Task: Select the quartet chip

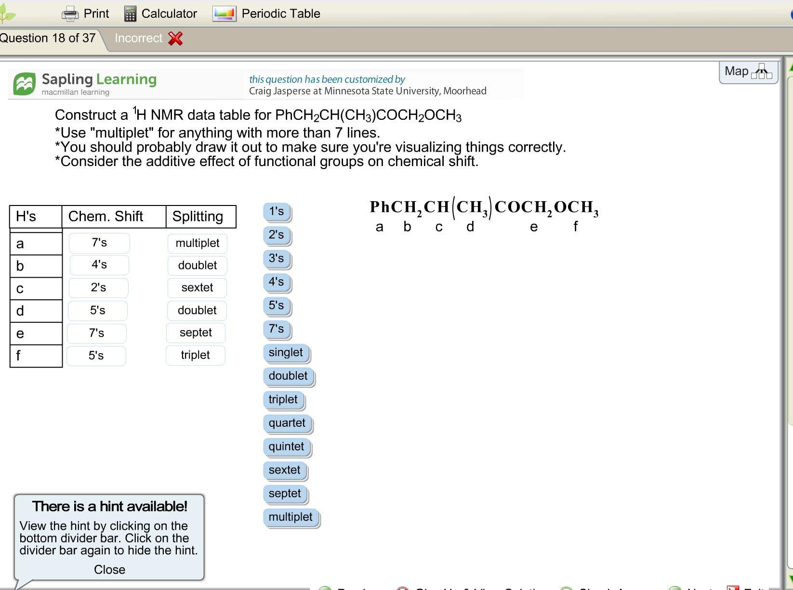Action: [x=287, y=423]
